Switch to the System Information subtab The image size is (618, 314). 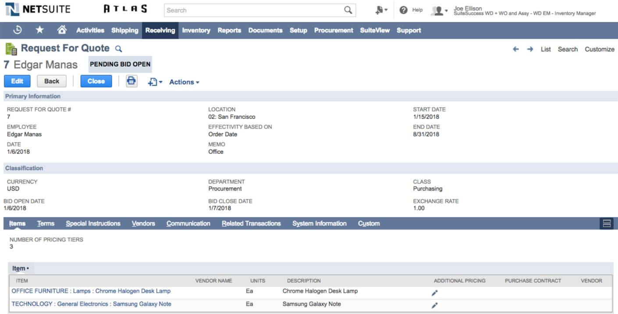(320, 223)
